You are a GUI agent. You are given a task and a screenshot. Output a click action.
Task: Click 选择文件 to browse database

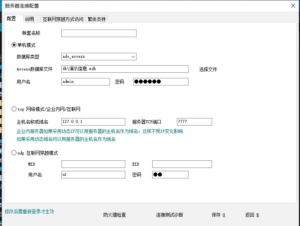(x=208, y=69)
